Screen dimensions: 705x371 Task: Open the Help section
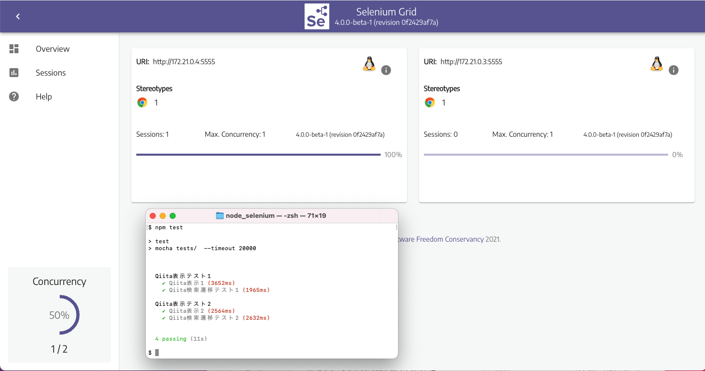tap(43, 96)
